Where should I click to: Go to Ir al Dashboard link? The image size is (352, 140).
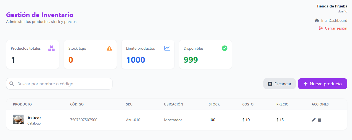[x=331, y=20]
